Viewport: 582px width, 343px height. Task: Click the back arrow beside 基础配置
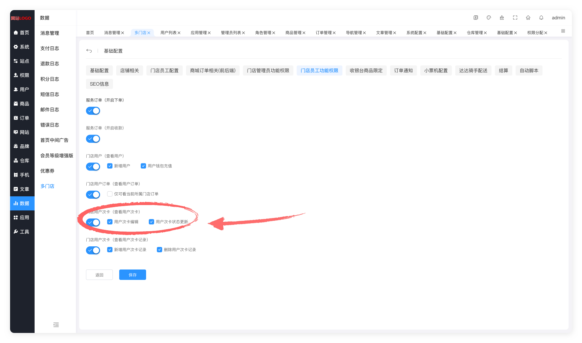coord(89,51)
